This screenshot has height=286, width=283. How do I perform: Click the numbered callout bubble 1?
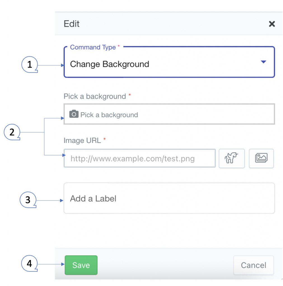click(30, 65)
